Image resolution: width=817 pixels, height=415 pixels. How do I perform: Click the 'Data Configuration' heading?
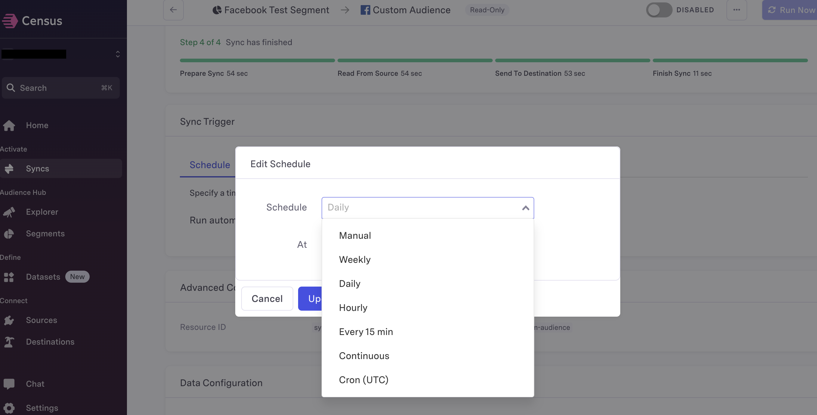(x=221, y=383)
